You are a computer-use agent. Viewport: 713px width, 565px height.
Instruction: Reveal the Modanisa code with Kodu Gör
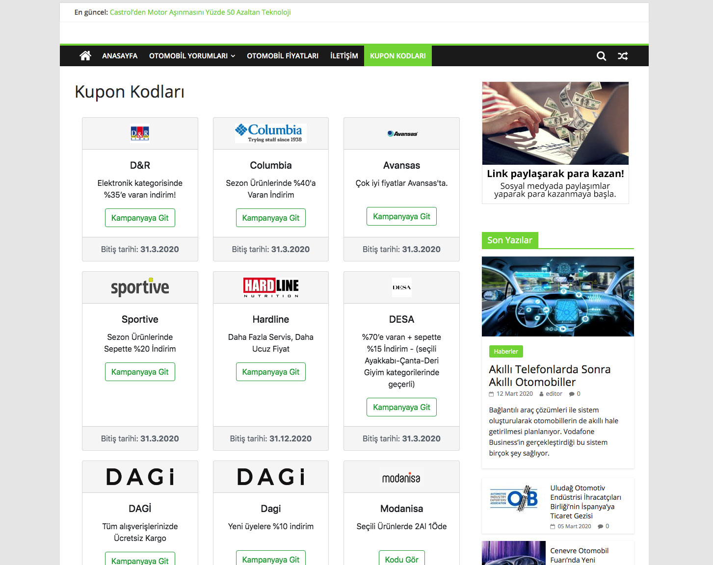[x=401, y=559]
